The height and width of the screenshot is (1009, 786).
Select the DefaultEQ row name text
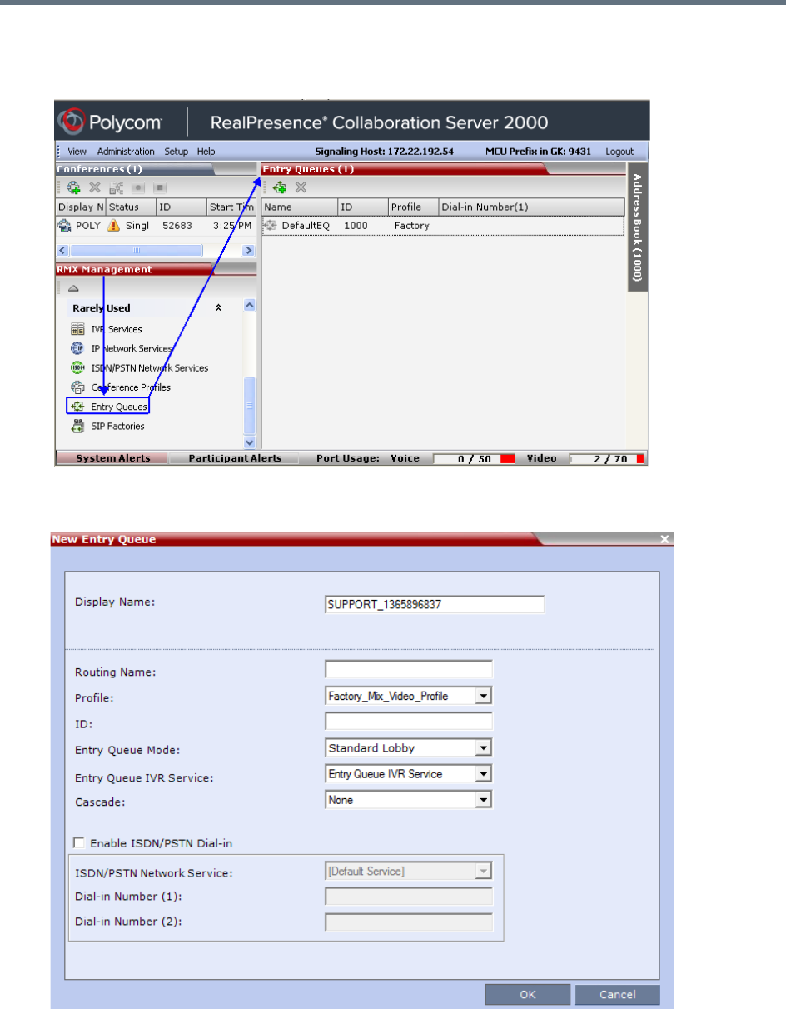point(306,226)
